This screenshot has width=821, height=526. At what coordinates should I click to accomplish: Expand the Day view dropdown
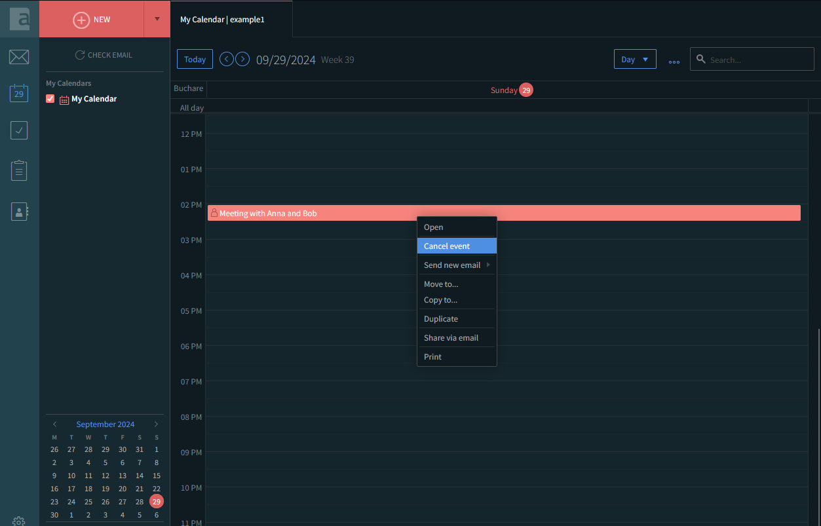(634, 59)
